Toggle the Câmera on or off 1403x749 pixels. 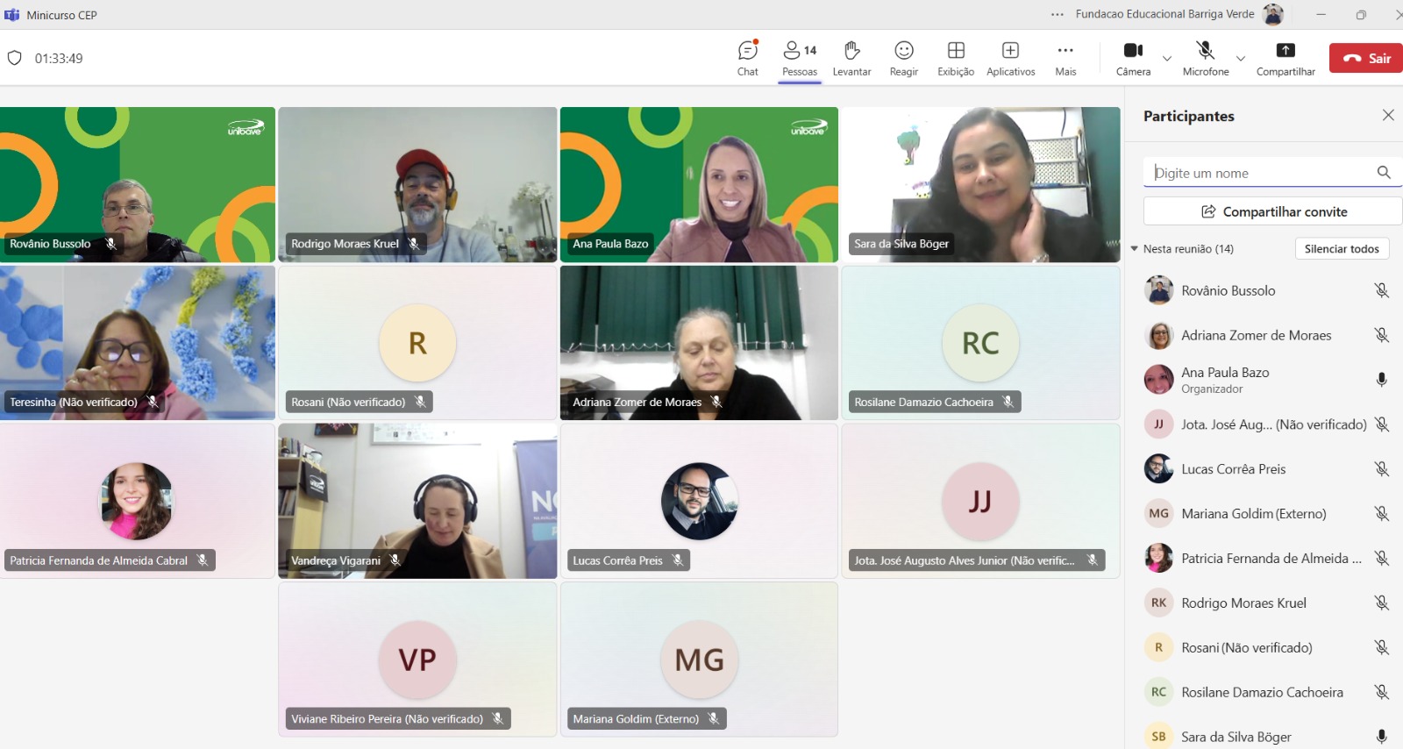pyautogui.click(x=1133, y=58)
